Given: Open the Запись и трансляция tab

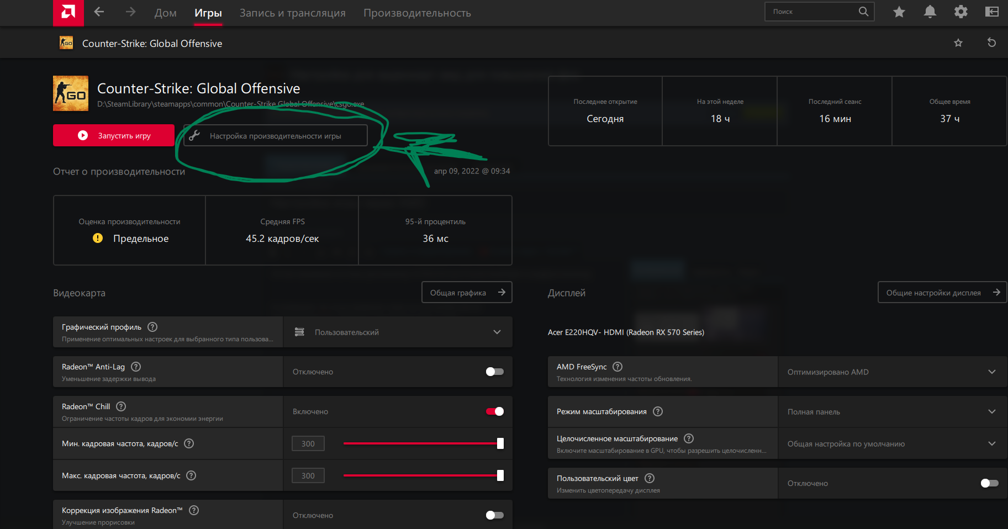Looking at the screenshot, I should point(293,13).
